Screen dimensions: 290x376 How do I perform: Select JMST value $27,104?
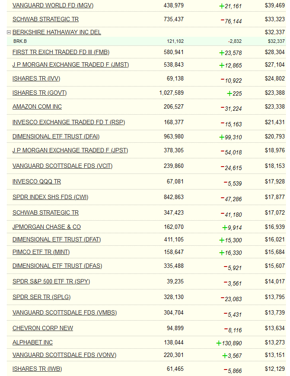pos(275,65)
